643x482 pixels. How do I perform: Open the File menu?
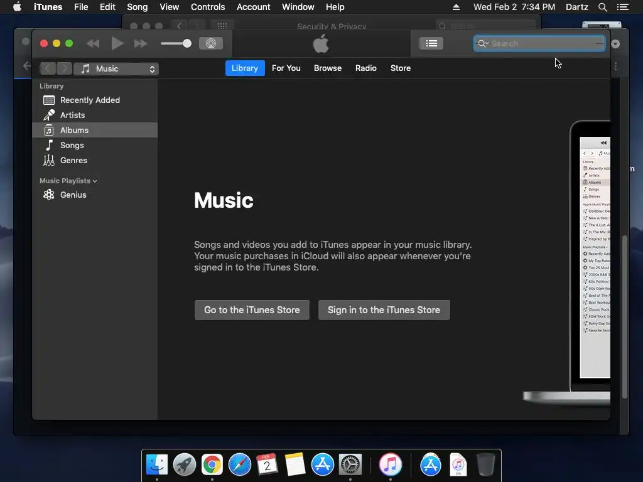[81, 7]
